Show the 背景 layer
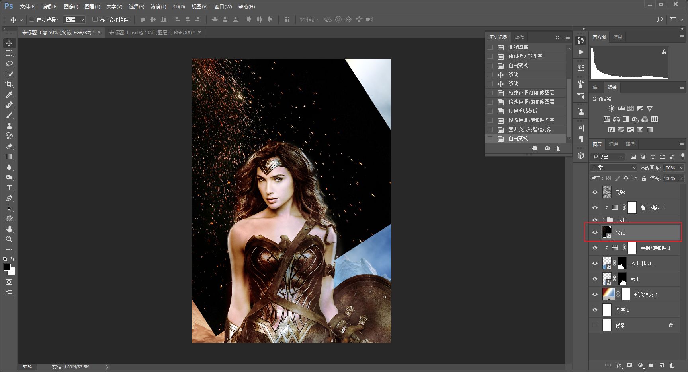688x372 pixels. pos(595,325)
